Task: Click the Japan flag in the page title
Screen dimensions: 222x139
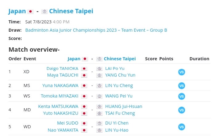Action: (x=30, y=11)
